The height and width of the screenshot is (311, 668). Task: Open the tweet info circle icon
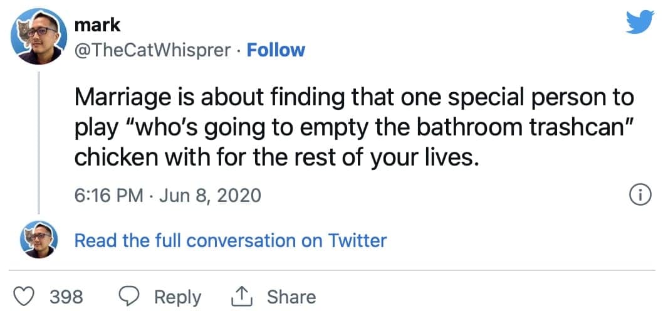pyautogui.click(x=640, y=196)
